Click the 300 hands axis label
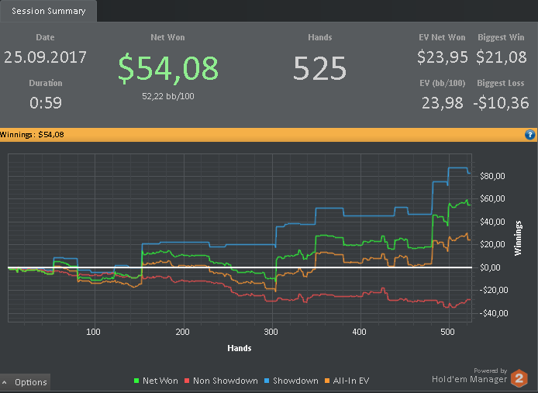Screen dimensions: 538x393 pos(271,332)
